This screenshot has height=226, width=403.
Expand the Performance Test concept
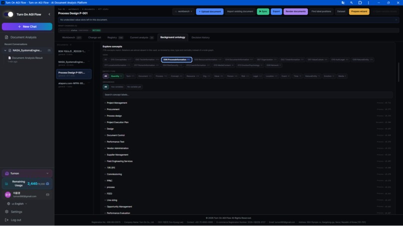click(x=105, y=142)
